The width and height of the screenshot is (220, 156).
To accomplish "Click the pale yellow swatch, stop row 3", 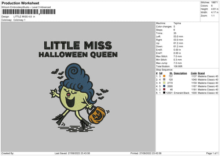I will click(x=164, y=83).
